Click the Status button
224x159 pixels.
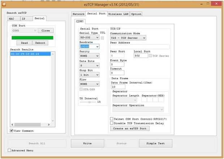pos(121,143)
